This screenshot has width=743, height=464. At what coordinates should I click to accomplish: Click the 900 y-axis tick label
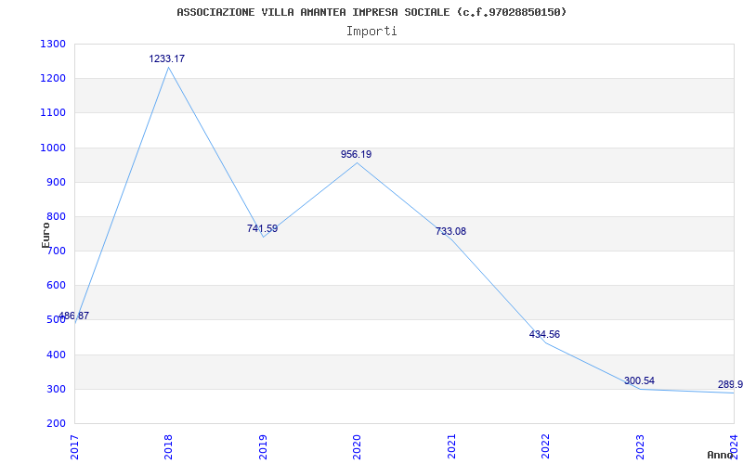56,182
